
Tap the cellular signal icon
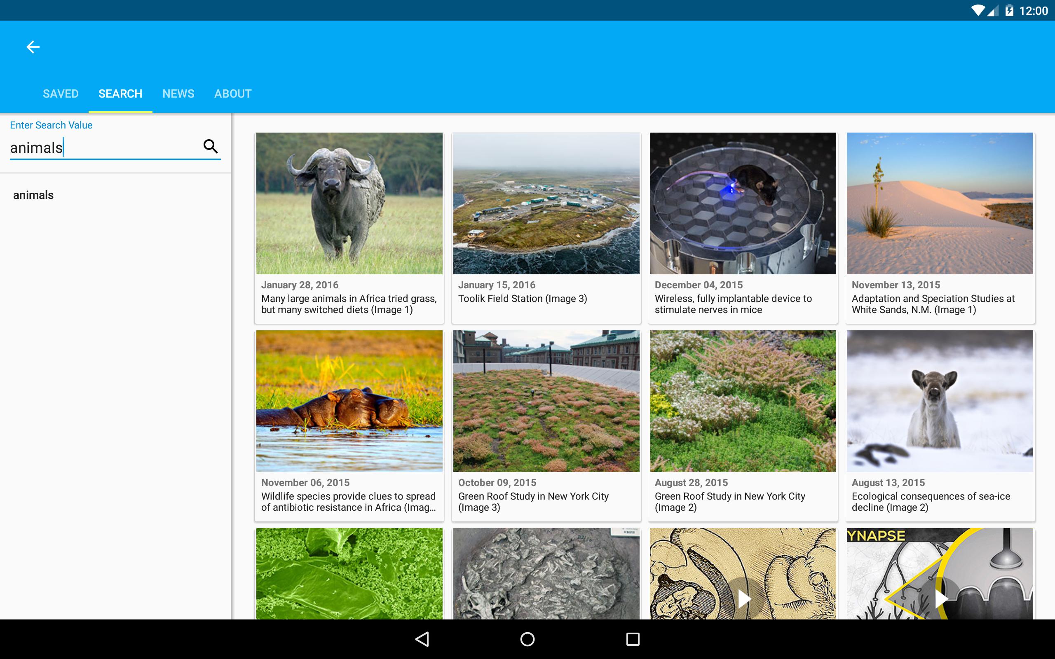pyautogui.click(x=994, y=10)
